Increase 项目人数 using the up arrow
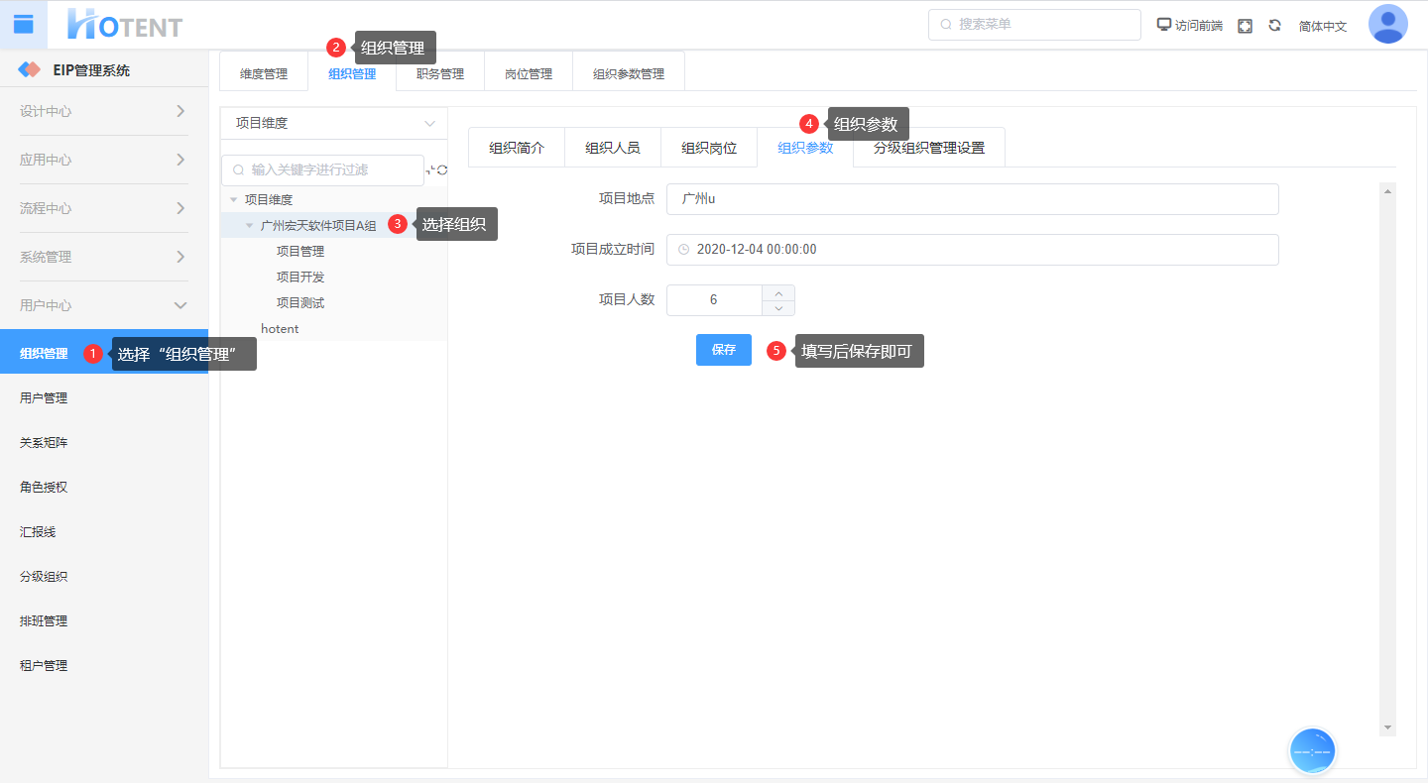This screenshot has width=1428, height=783. click(x=778, y=293)
